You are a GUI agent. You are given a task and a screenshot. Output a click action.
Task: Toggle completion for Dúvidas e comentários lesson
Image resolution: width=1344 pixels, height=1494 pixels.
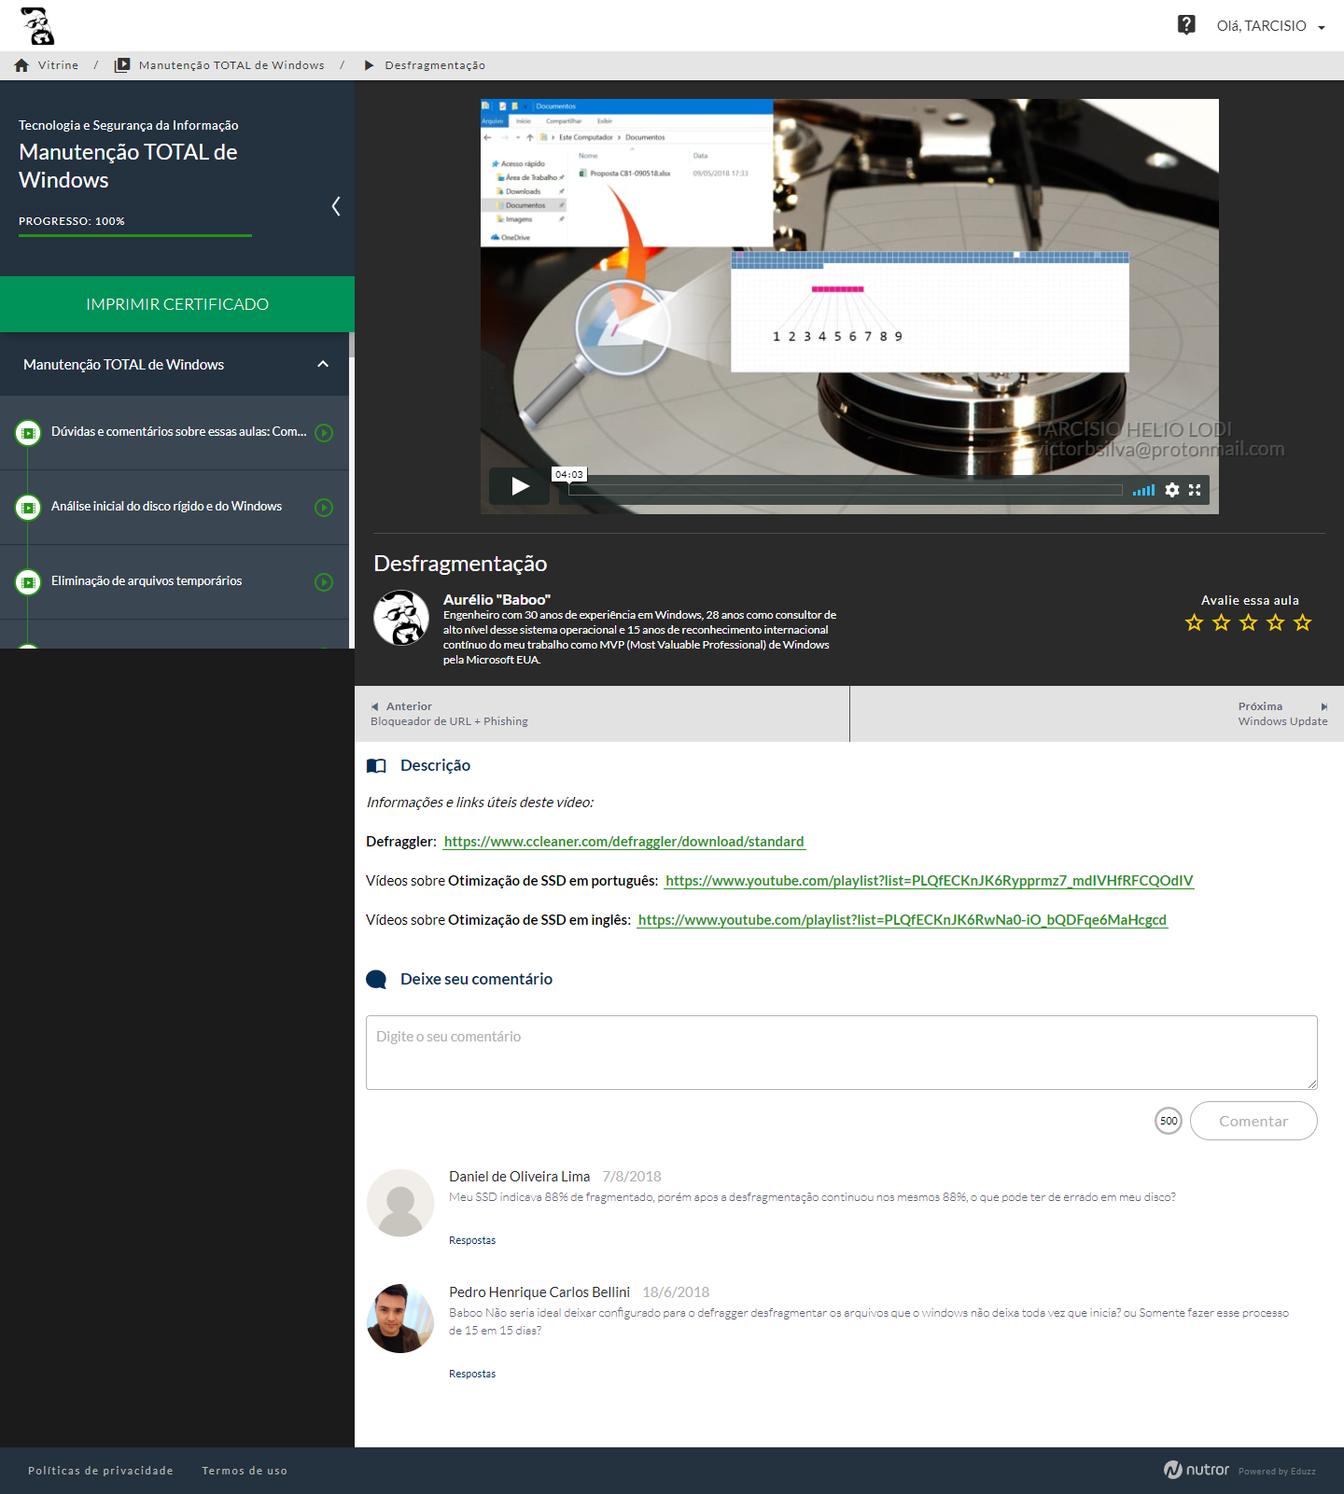(x=324, y=433)
